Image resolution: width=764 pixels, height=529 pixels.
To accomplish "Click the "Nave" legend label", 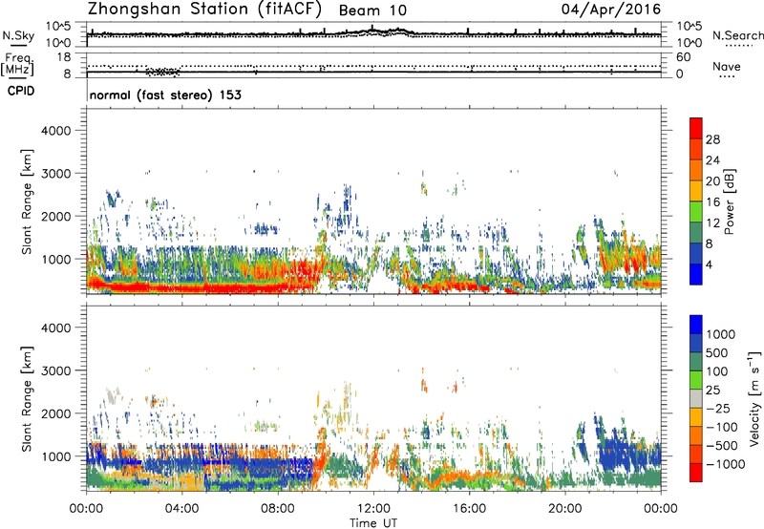I will pos(727,67).
